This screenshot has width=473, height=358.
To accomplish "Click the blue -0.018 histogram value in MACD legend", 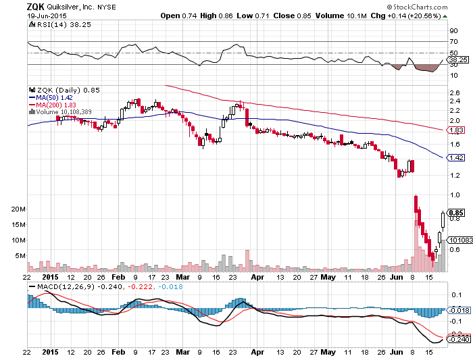I will coord(170,286).
